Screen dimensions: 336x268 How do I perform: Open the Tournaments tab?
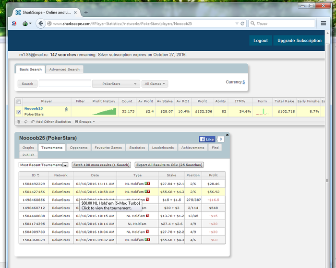click(x=52, y=148)
